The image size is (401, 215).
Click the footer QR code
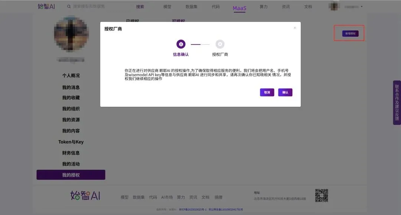322,196
